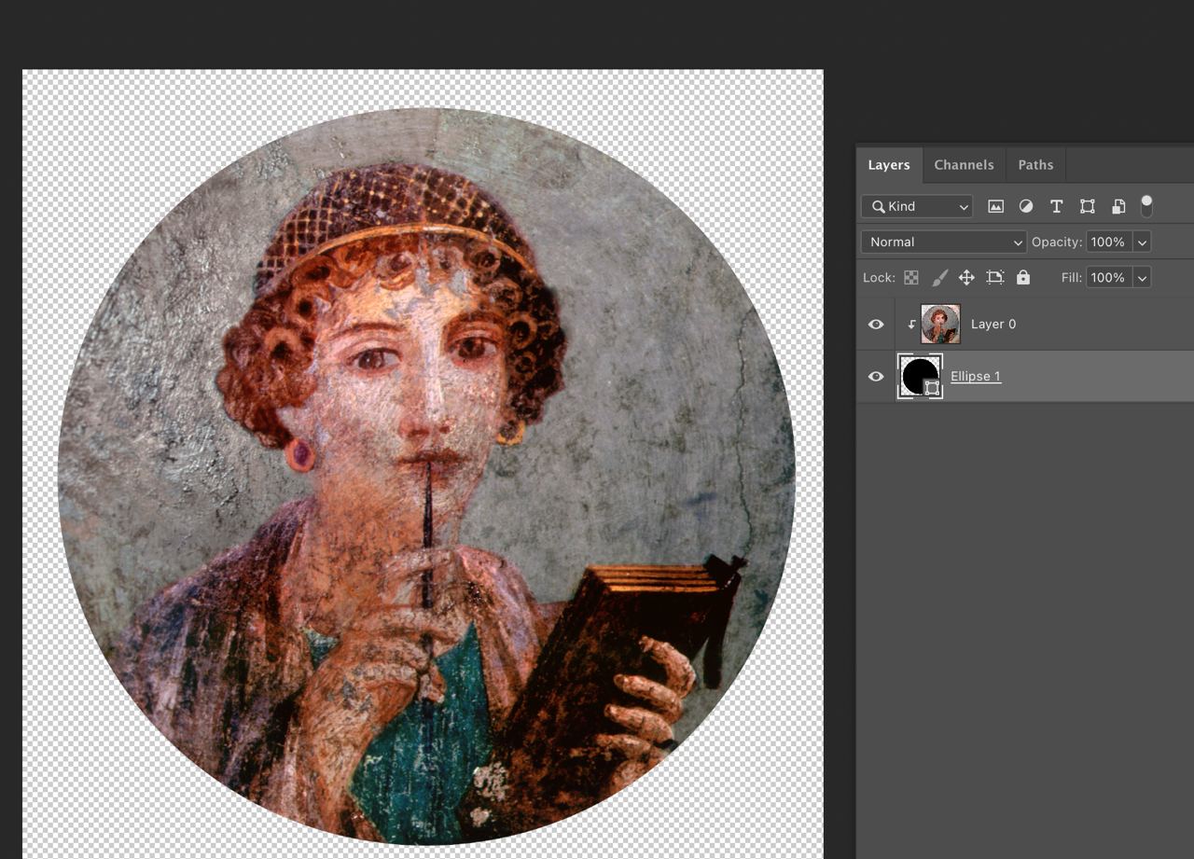Screen dimensions: 1194x859
Task: Filter by type layers icon
Action: pyautogui.click(x=1056, y=206)
